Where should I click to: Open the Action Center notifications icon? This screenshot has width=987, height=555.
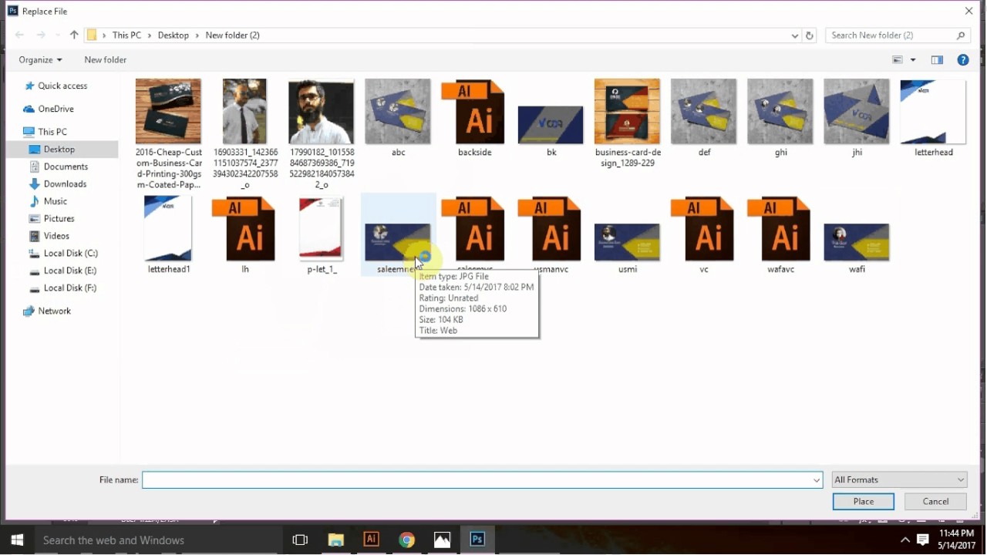pyautogui.click(x=922, y=540)
